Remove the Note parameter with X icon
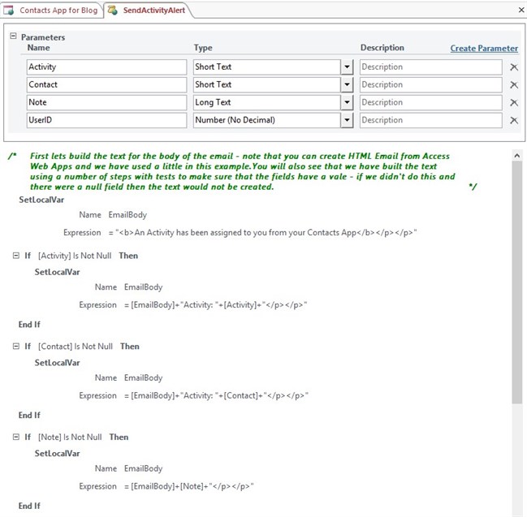The width and height of the screenshot is (527, 517). pos(513,102)
